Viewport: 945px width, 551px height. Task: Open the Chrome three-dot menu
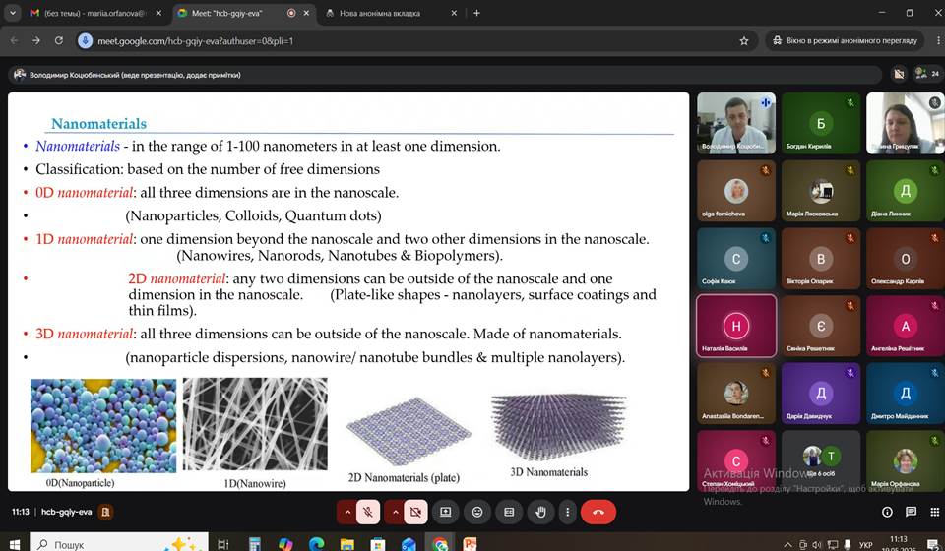pyautogui.click(x=939, y=41)
